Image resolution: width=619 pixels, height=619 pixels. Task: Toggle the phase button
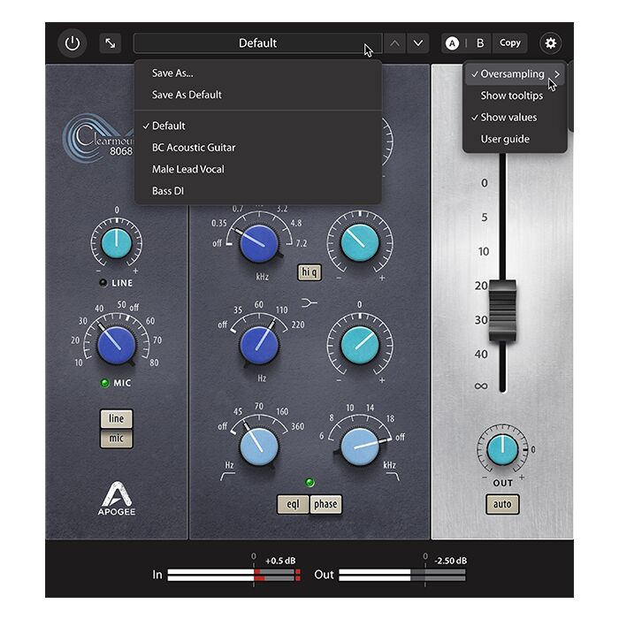[x=325, y=504]
